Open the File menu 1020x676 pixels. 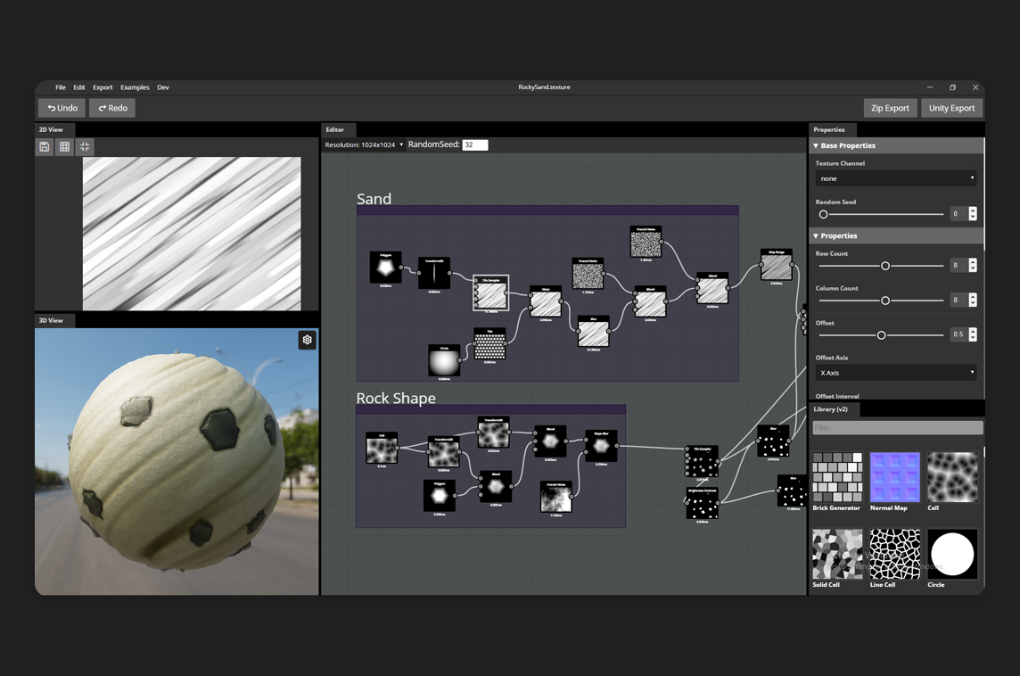tap(61, 87)
